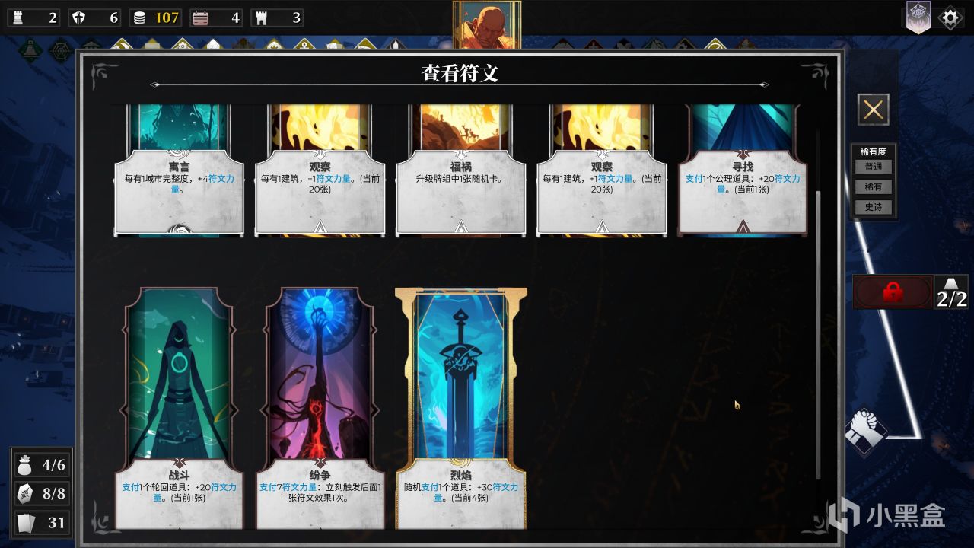The width and height of the screenshot is (974, 548).
Task: Click the red lock button
Action: tap(893, 292)
